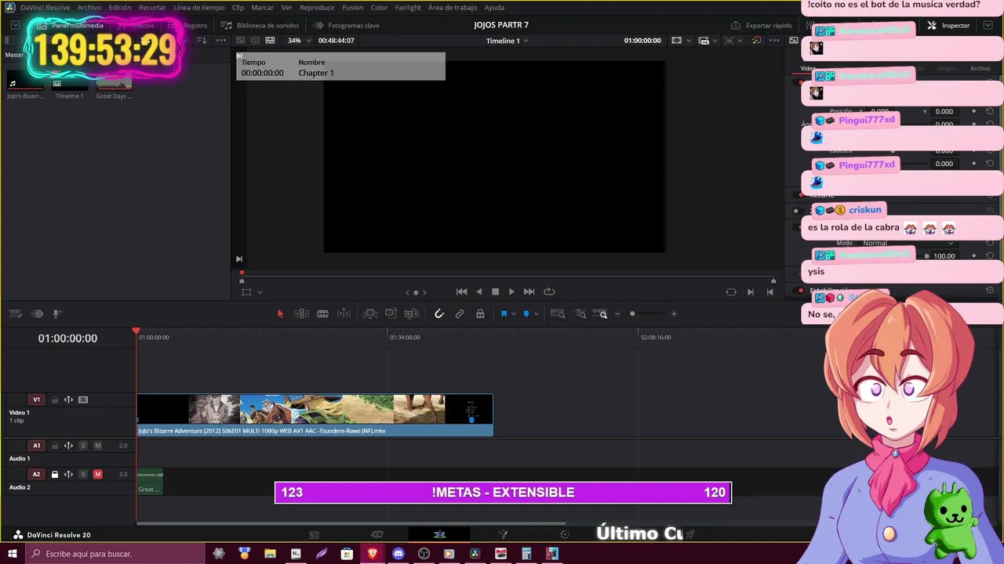Screen dimensions: 1004x564
Task: Click Exportar rápido
Action: (x=762, y=25)
